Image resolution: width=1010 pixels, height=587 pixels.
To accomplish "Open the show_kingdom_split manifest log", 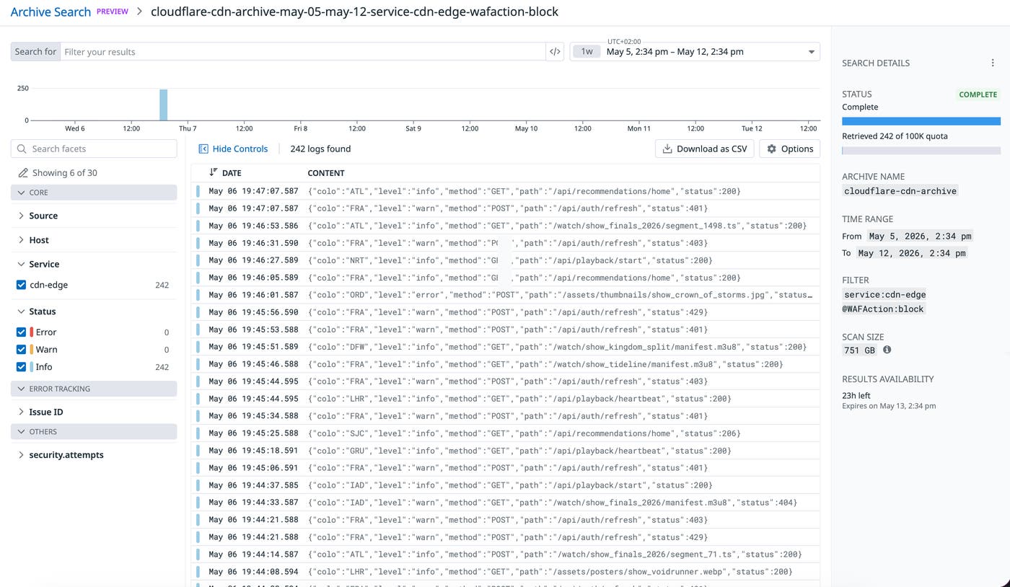I will click(x=505, y=347).
